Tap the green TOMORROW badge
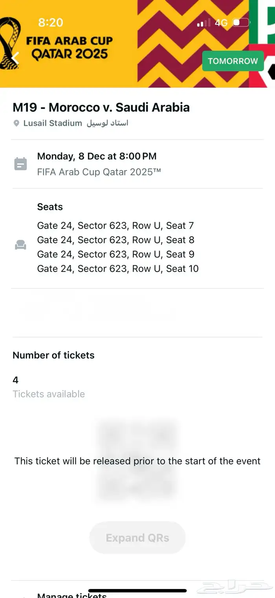The image size is (275, 598). pos(233,61)
